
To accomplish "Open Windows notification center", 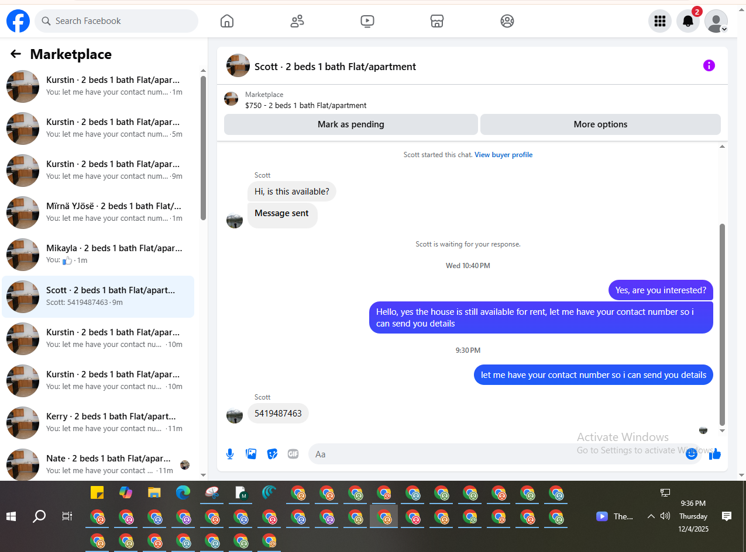I will point(727,516).
